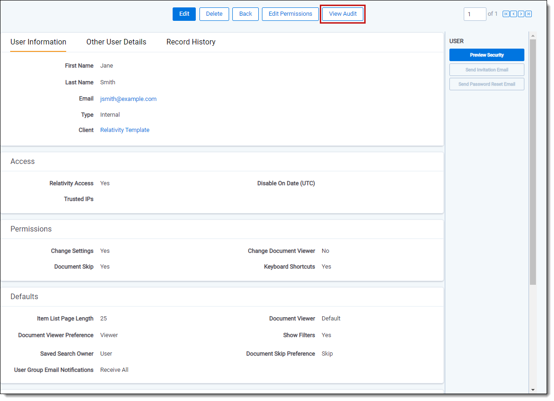The width and height of the screenshot is (554, 401).
Task: Open the Relativity Template client link
Action: [124, 130]
